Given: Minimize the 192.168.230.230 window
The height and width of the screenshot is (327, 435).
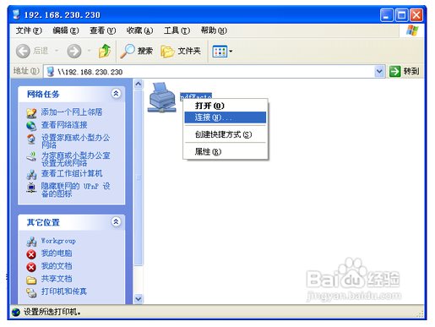Looking at the screenshot, I should [387, 14].
